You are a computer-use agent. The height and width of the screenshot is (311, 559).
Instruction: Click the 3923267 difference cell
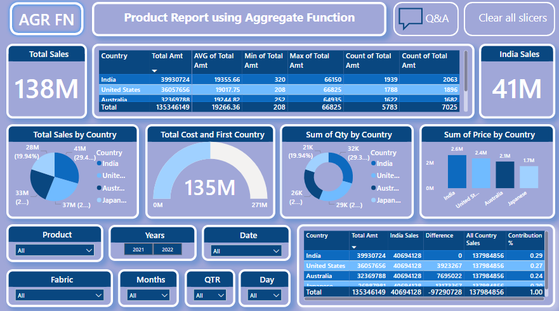point(444,266)
